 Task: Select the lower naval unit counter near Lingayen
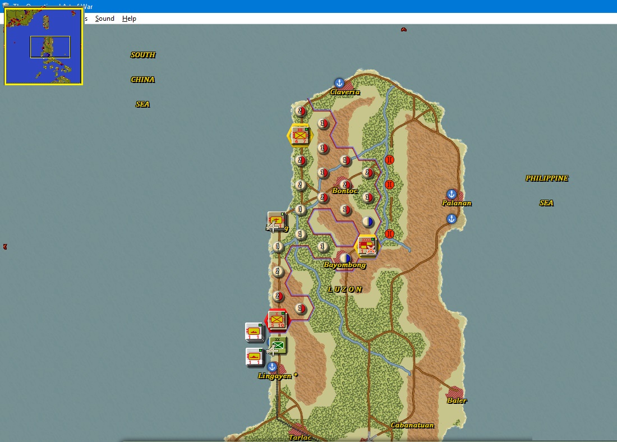pos(254,357)
